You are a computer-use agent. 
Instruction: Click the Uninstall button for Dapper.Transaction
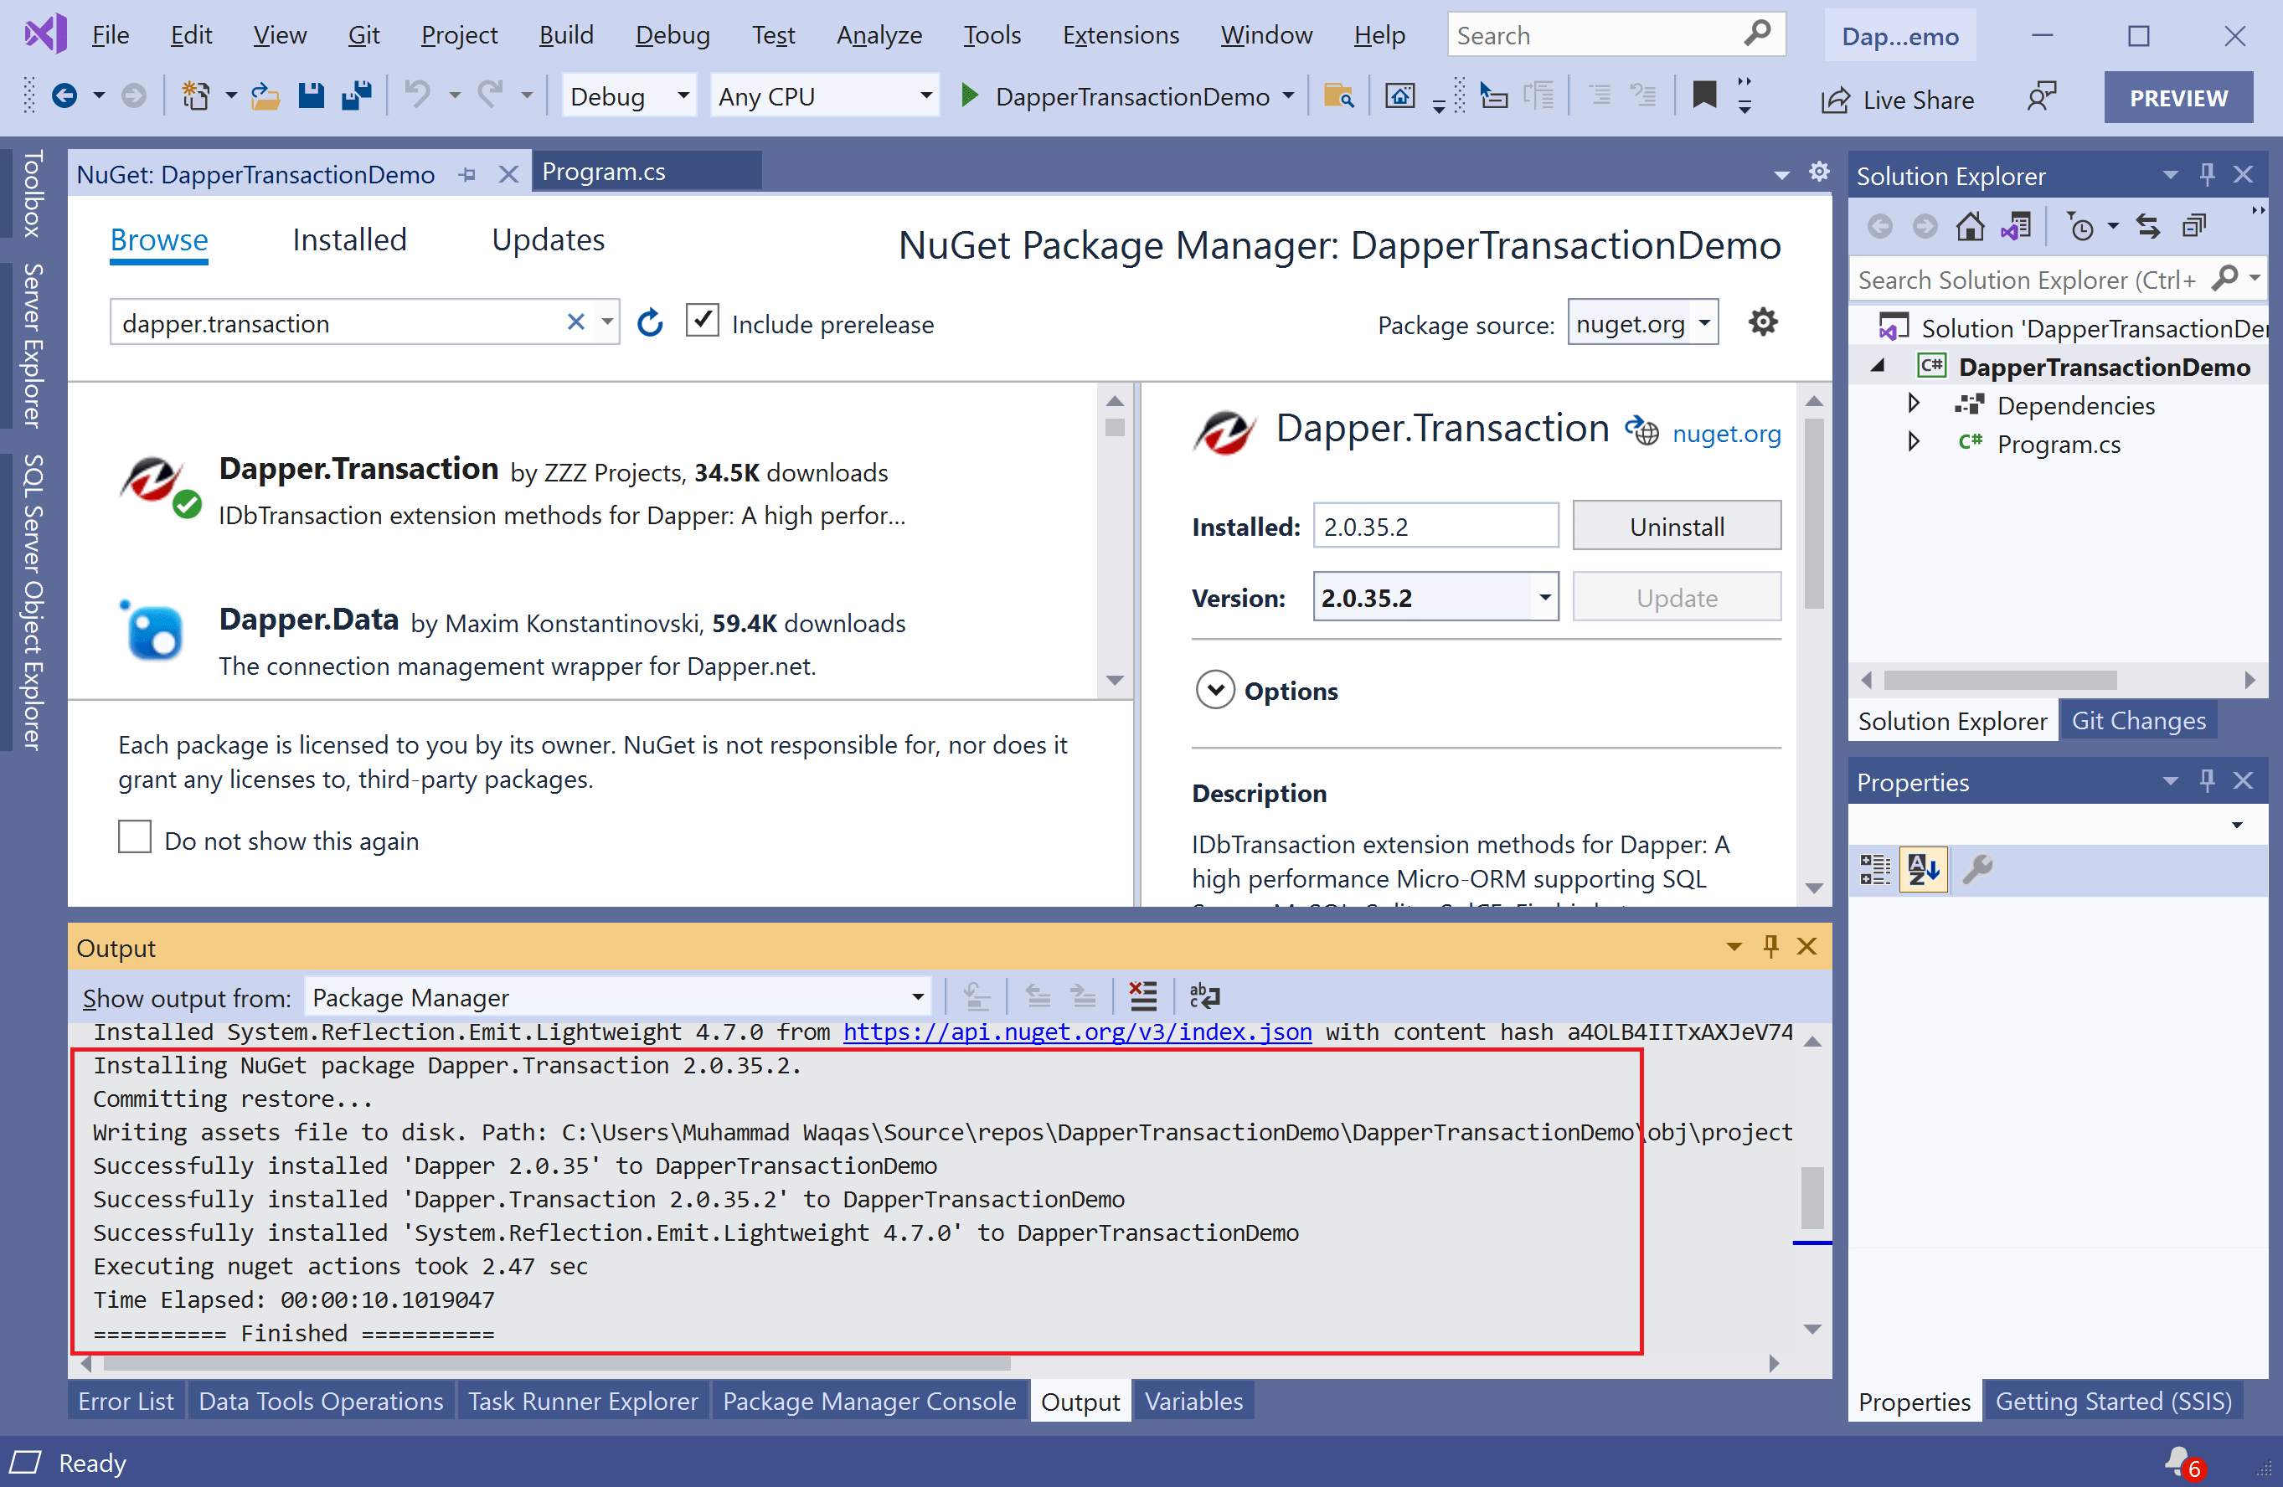pyautogui.click(x=1676, y=525)
